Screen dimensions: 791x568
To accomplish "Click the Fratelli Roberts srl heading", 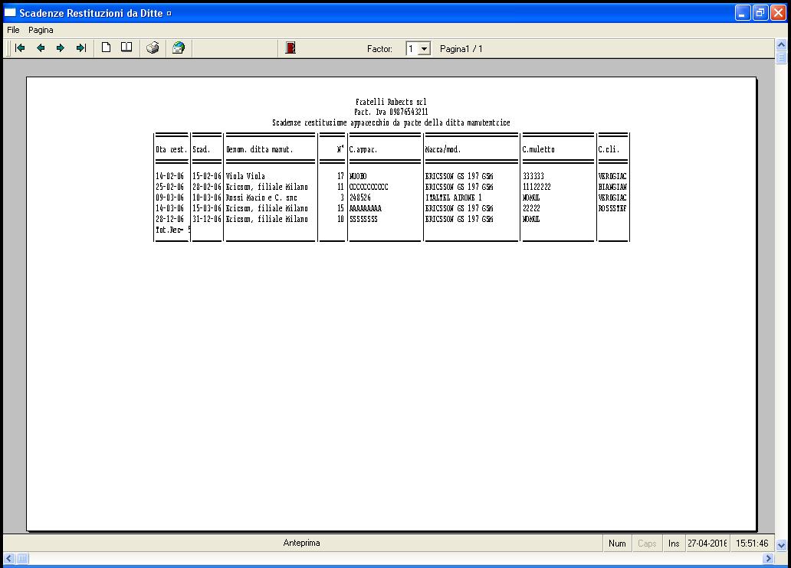I will [391, 102].
